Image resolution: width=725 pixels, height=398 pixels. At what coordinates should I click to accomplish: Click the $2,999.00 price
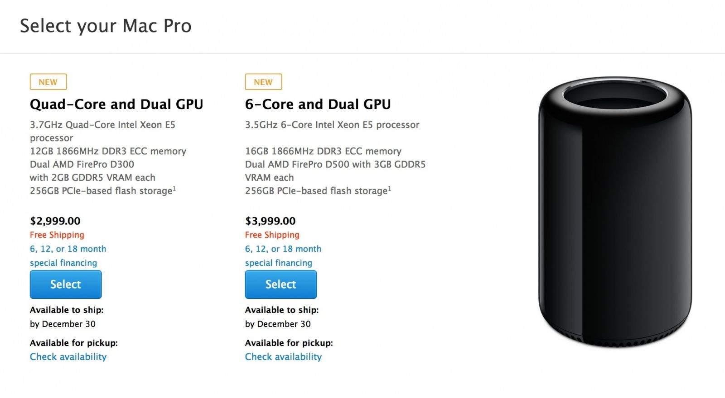[x=55, y=221]
